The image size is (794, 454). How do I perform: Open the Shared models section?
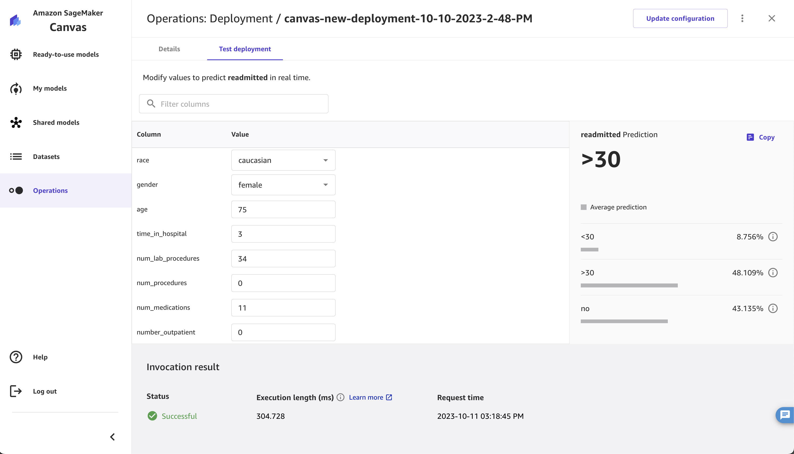[x=56, y=122]
